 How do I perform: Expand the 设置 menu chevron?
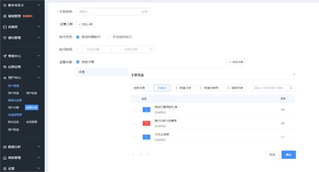39,168
